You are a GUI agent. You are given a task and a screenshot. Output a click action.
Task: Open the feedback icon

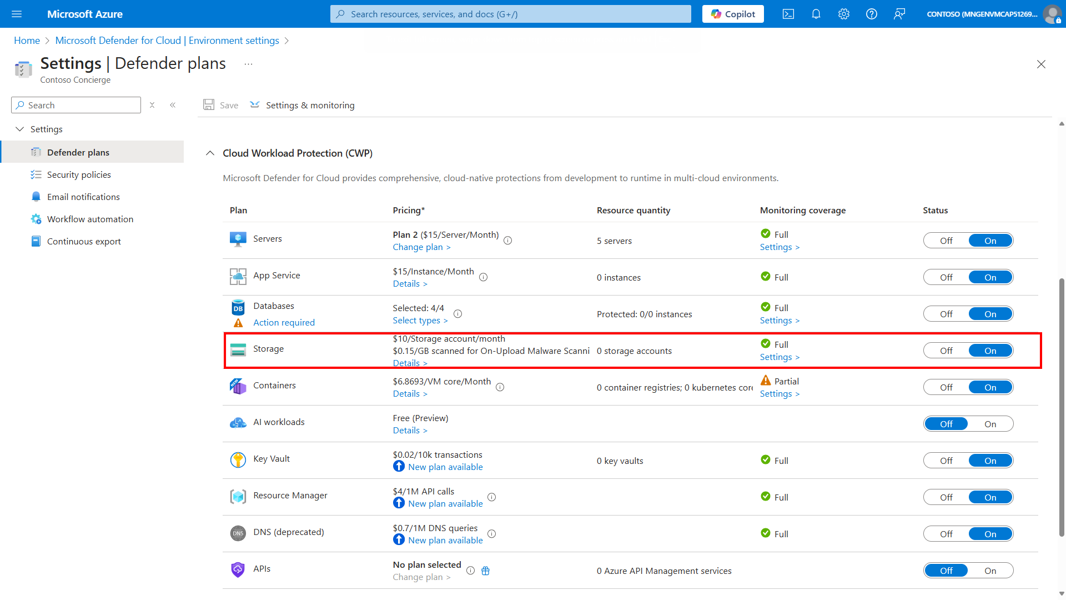pos(899,14)
